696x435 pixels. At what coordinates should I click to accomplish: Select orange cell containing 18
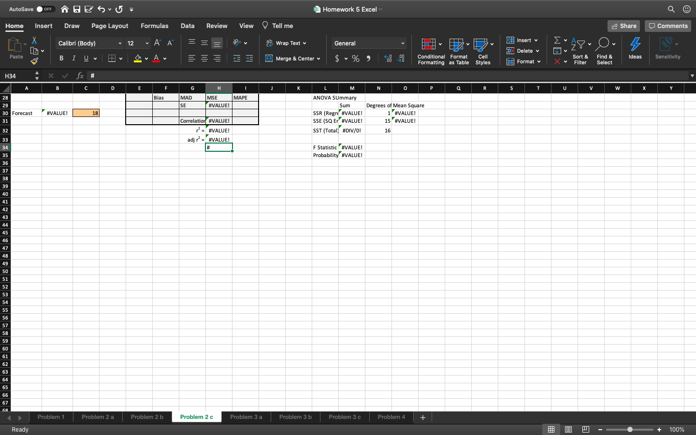[x=86, y=113]
